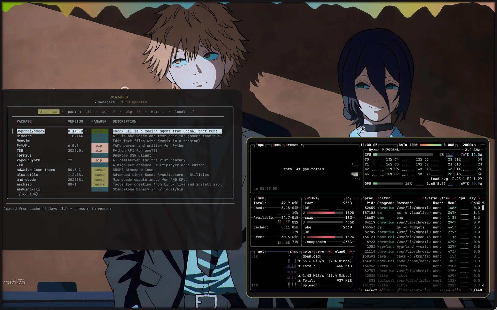Toggle 'tree' view in the proc box
This screenshot has height=310, width=497.
click(445, 198)
